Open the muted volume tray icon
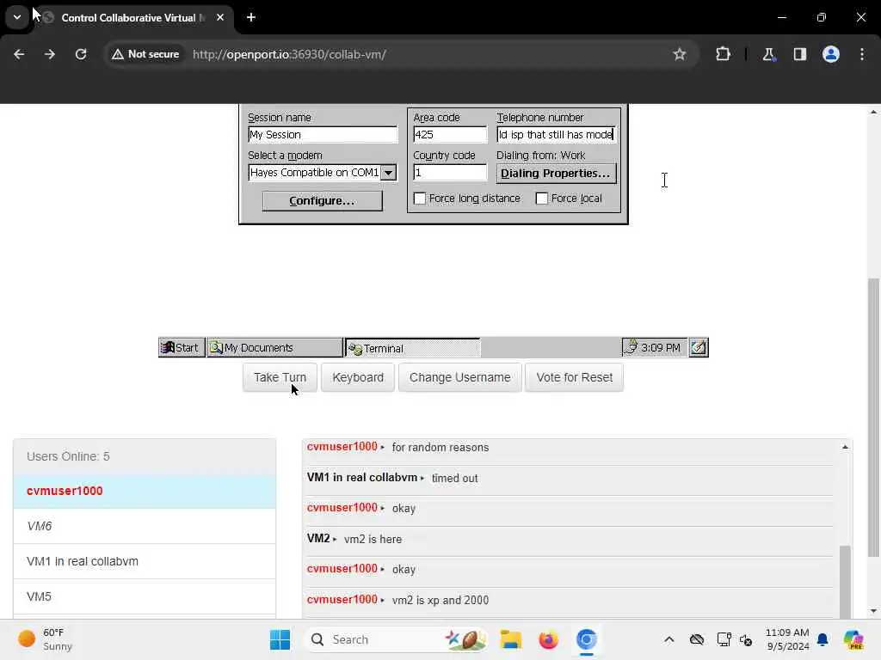 coord(746,639)
